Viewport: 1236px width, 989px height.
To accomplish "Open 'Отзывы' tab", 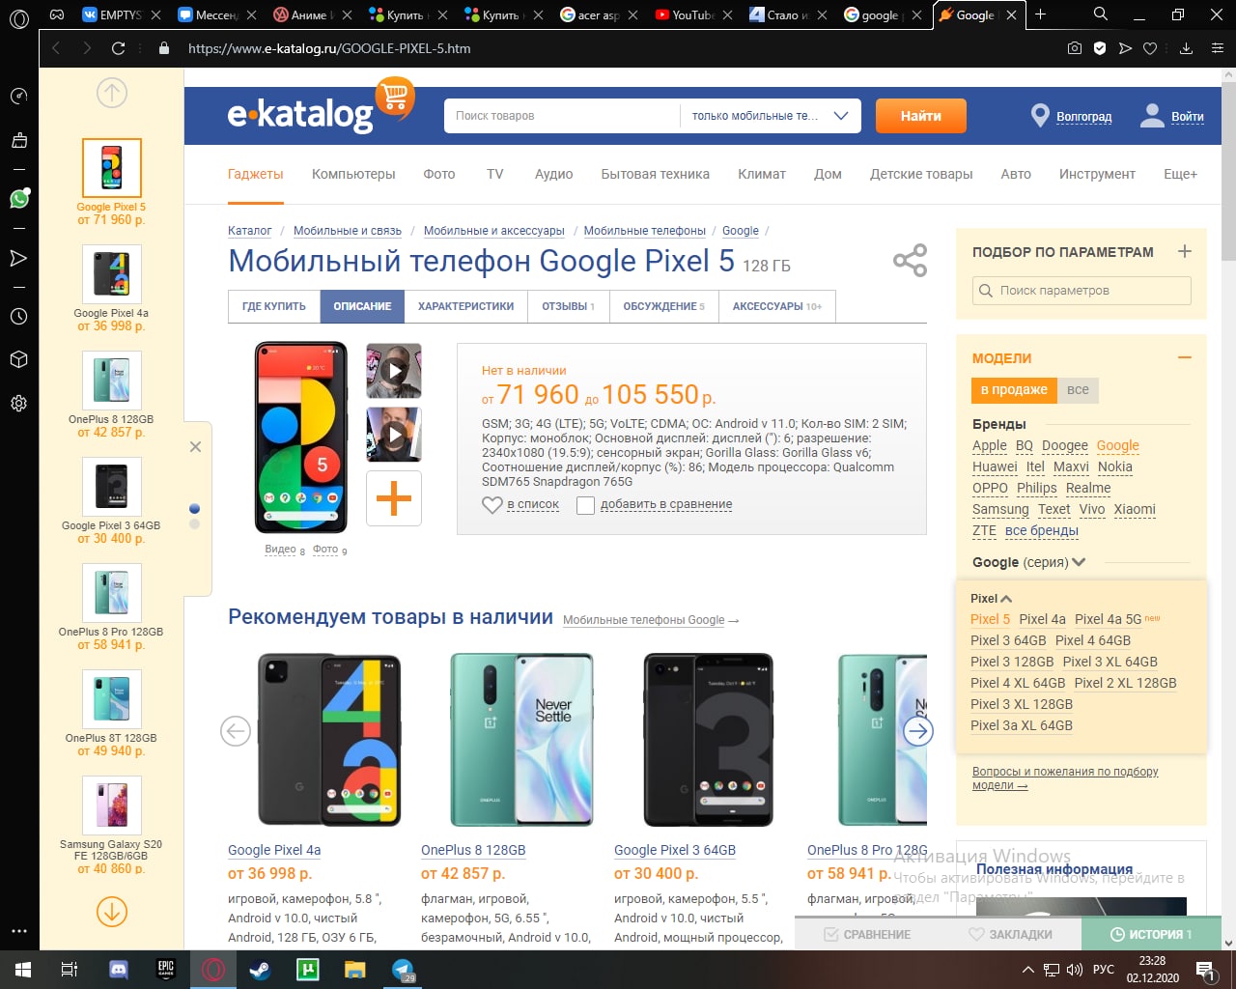I will [x=568, y=306].
